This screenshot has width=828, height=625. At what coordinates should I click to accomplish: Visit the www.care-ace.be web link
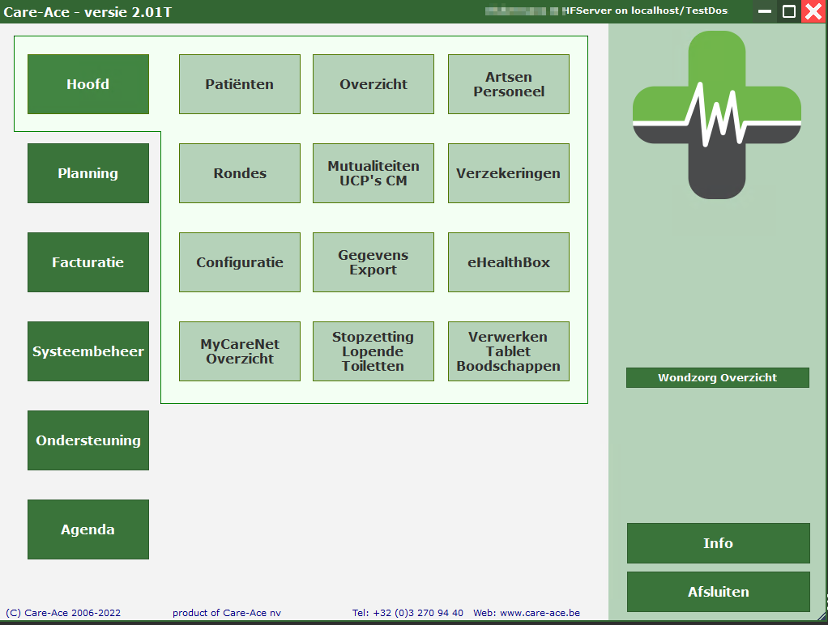tap(540, 613)
